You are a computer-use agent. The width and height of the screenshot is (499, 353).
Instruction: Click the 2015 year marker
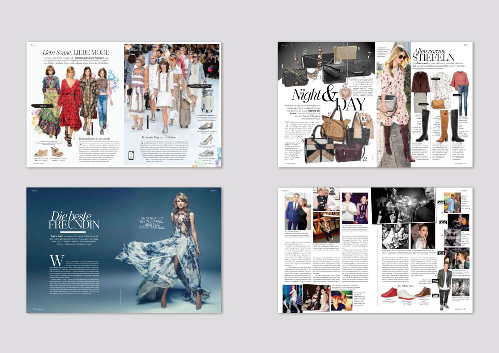coord(435,296)
